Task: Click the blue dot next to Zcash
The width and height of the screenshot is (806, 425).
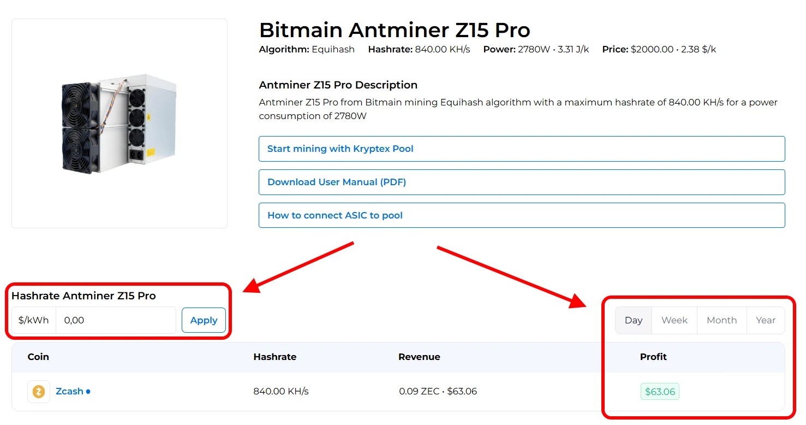Action: pyautogui.click(x=88, y=392)
